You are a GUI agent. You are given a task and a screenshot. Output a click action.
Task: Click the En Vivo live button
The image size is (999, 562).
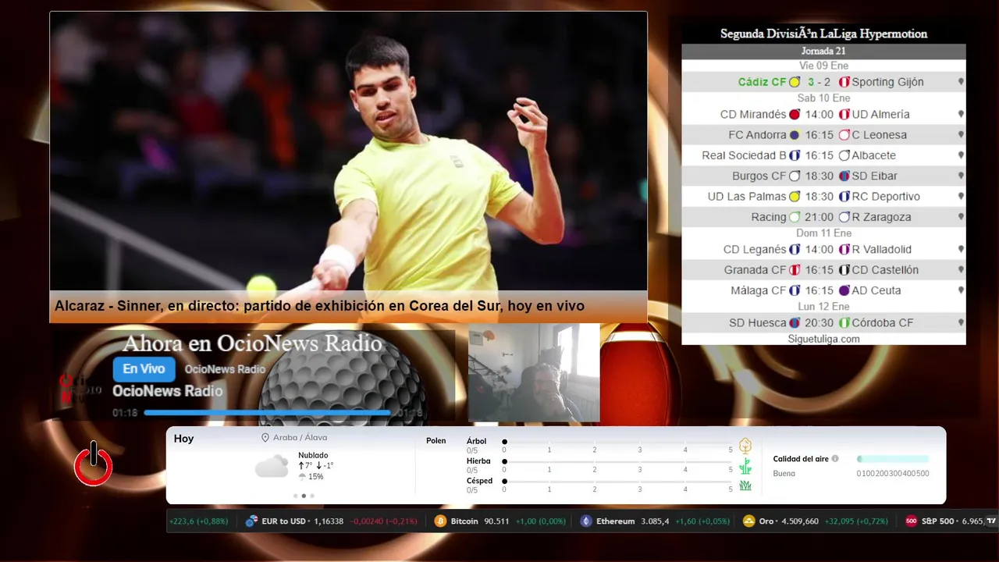(x=144, y=369)
